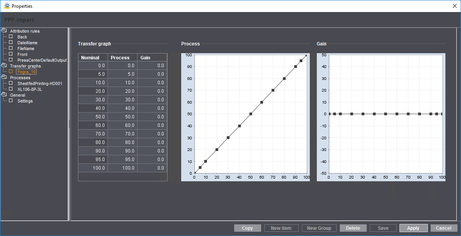Tick the checkbox next to DateiName
The width and height of the screenshot is (461, 236).
click(x=11, y=42)
